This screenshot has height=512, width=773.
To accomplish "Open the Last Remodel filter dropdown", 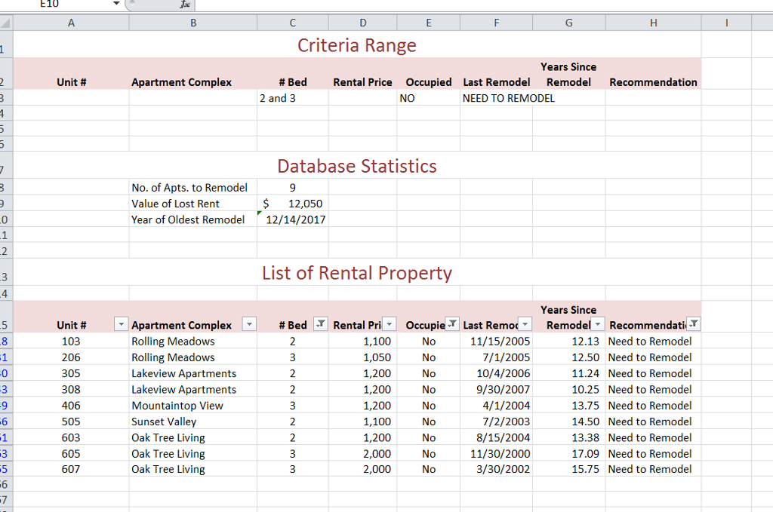I will [x=525, y=325].
